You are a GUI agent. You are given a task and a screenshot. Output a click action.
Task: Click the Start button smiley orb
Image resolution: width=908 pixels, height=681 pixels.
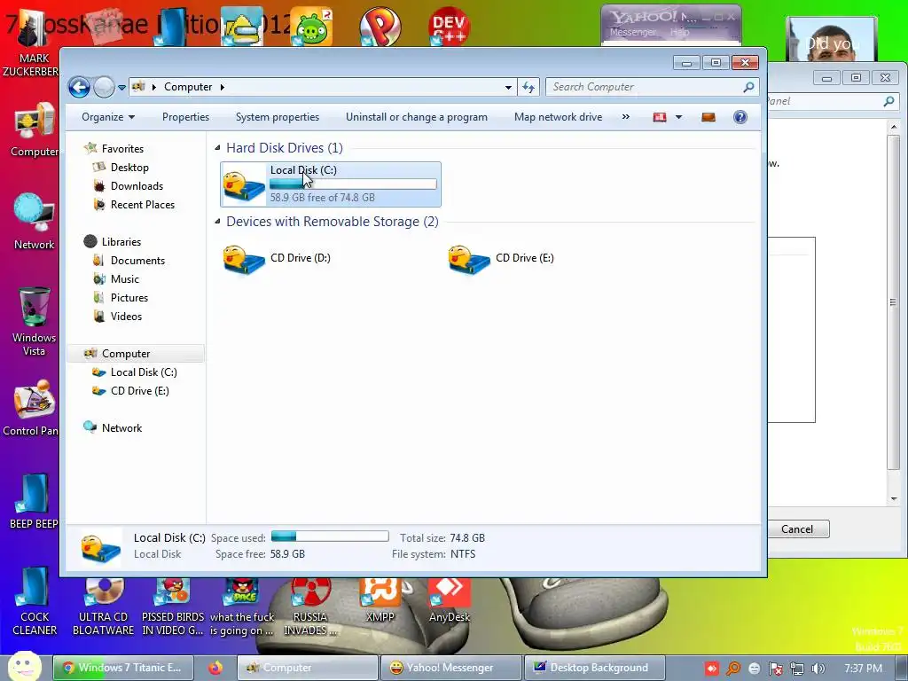tap(24, 666)
